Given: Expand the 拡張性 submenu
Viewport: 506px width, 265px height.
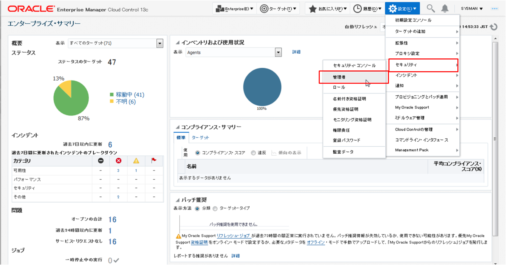Looking at the screenshot, I should [422, 43].
